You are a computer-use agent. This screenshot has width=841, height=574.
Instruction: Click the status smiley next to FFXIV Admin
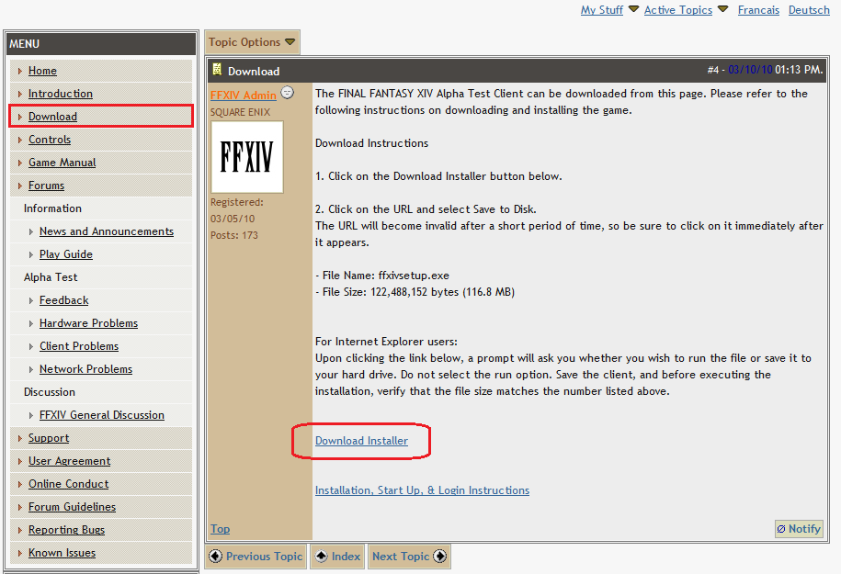pyautogui.click(x=288, y=93)
